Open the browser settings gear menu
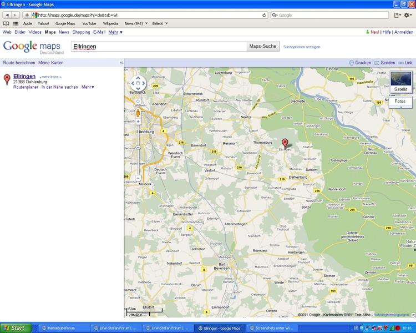Viewport: 416px width, 333px height. tap(408, 15)
